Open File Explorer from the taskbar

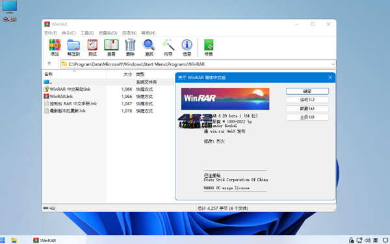tap(14, 240)
